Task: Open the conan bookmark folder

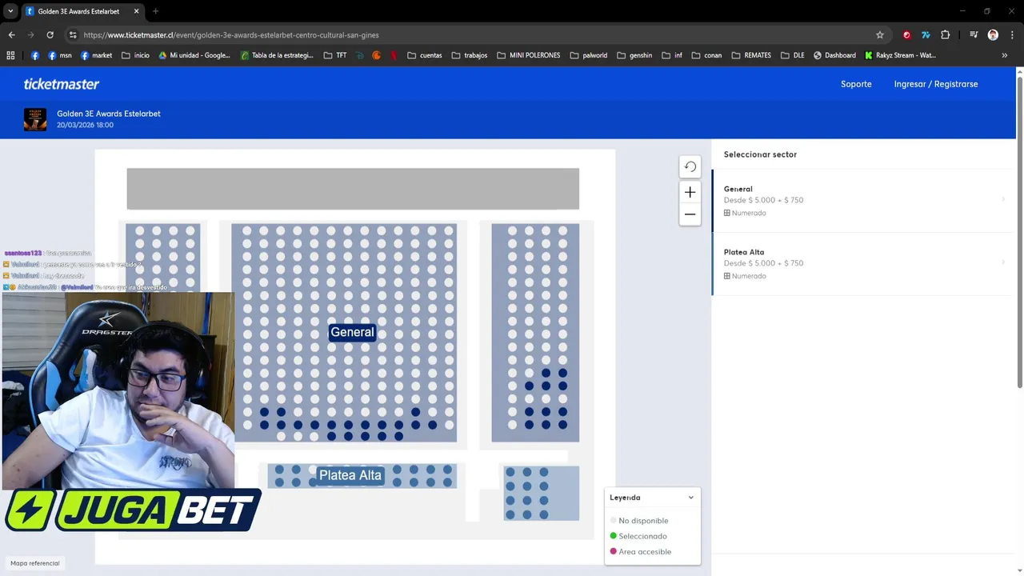Action: (707, 55)
